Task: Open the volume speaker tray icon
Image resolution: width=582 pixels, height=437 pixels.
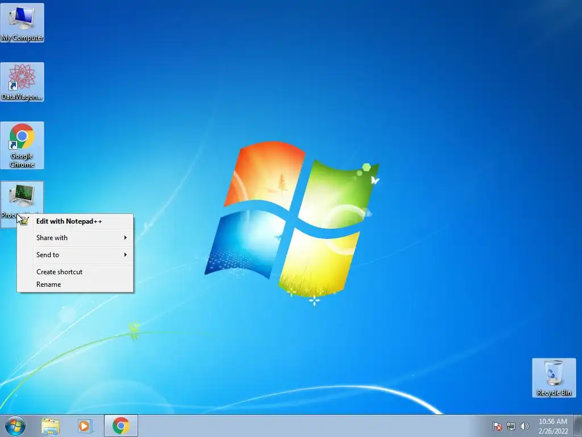Action: (x=524, y=426)
